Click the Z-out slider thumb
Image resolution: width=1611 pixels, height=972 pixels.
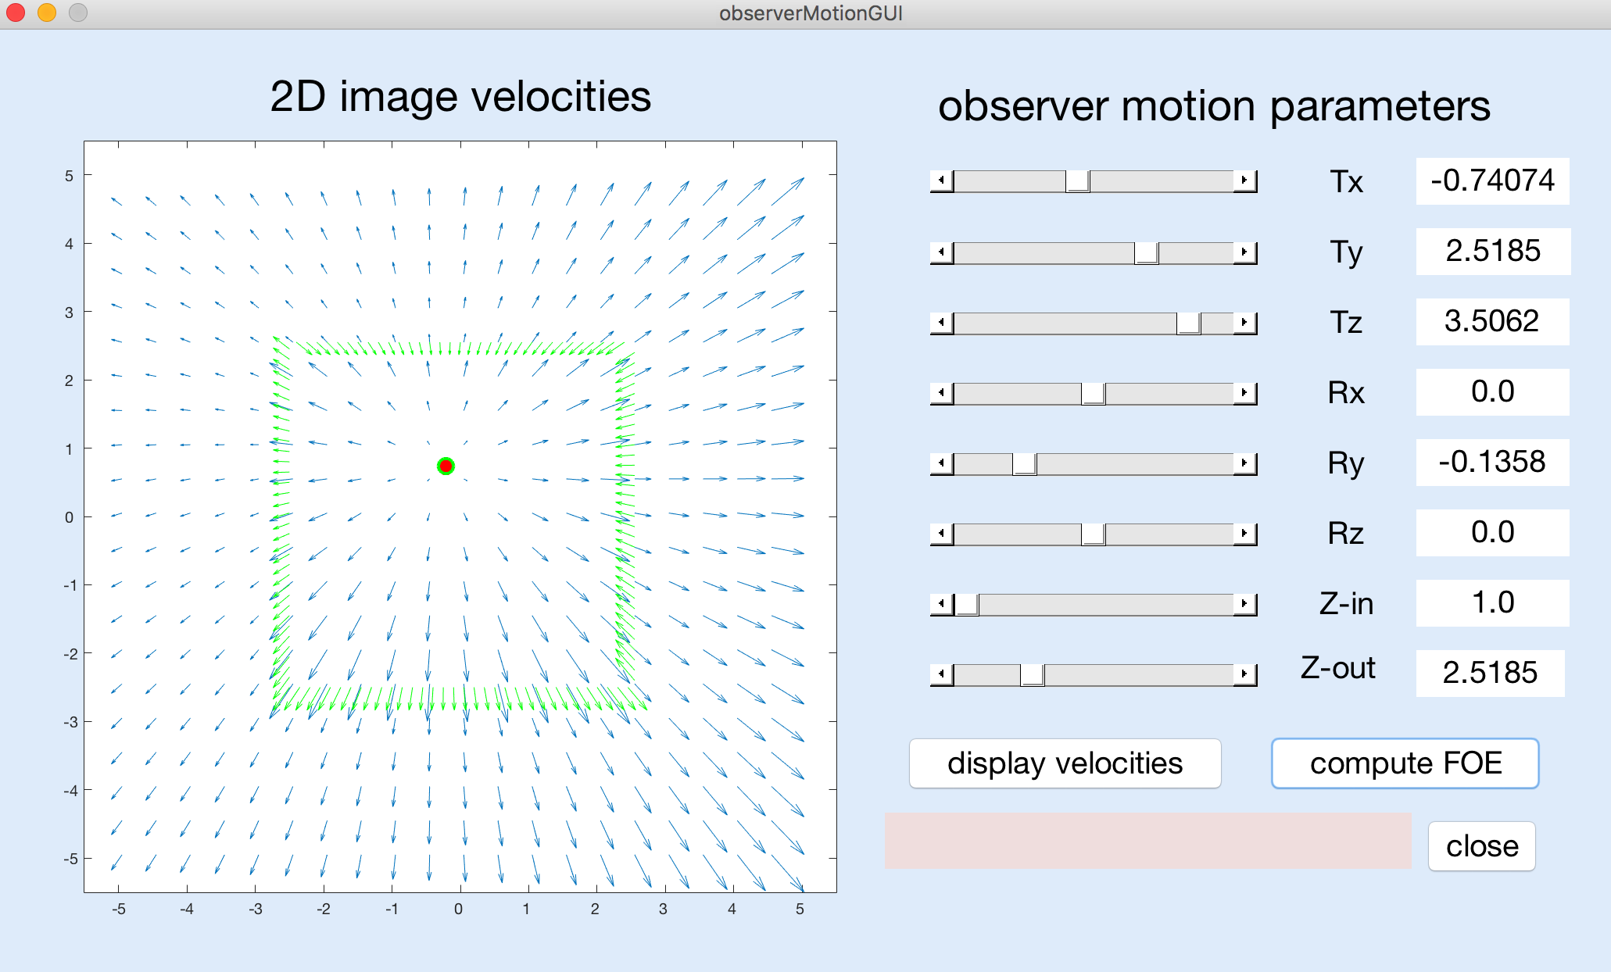1032,674
